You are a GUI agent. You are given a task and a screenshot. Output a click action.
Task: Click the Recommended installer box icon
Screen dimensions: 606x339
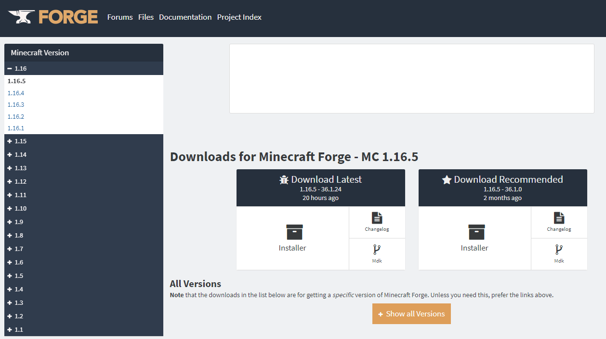coord(476,232)
